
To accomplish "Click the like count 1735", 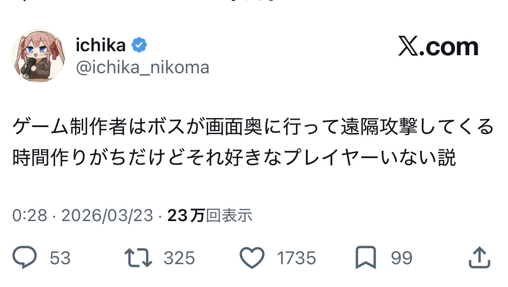I will [x=296, y=258].
